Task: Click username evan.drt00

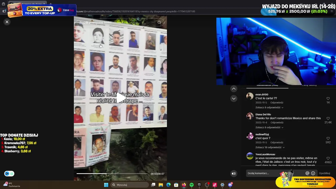Action: point(262,94)
